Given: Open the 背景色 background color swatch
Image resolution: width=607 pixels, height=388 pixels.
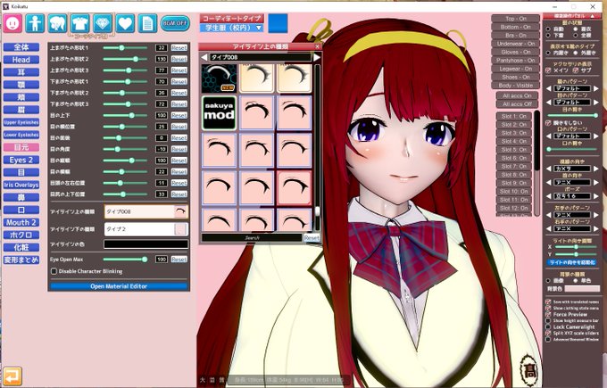Looking at the screenshot, I should [582, 289].
